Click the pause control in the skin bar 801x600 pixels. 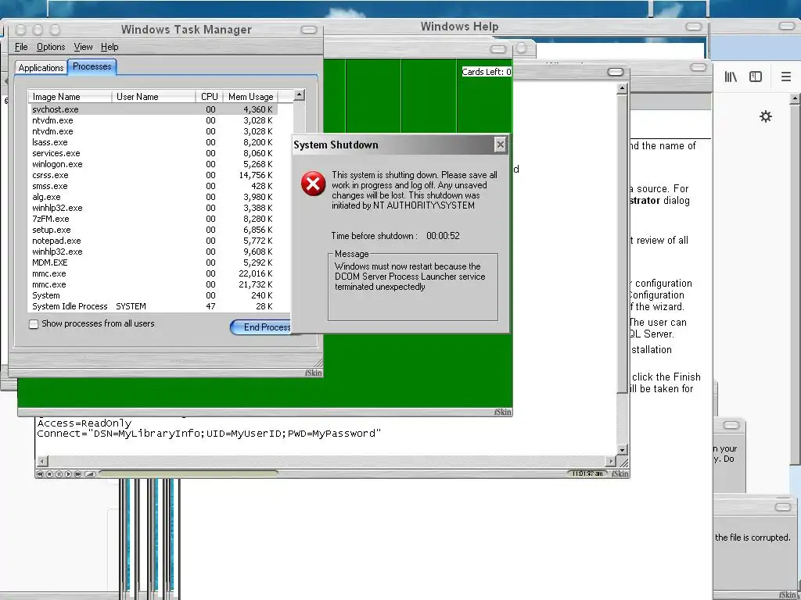(x=59, y=474)
